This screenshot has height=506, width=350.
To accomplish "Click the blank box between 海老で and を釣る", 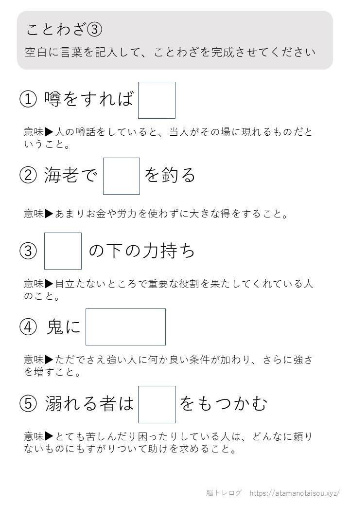I will 122,176.
